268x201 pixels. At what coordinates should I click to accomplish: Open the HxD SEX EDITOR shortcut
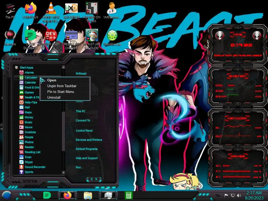(71, 11)
